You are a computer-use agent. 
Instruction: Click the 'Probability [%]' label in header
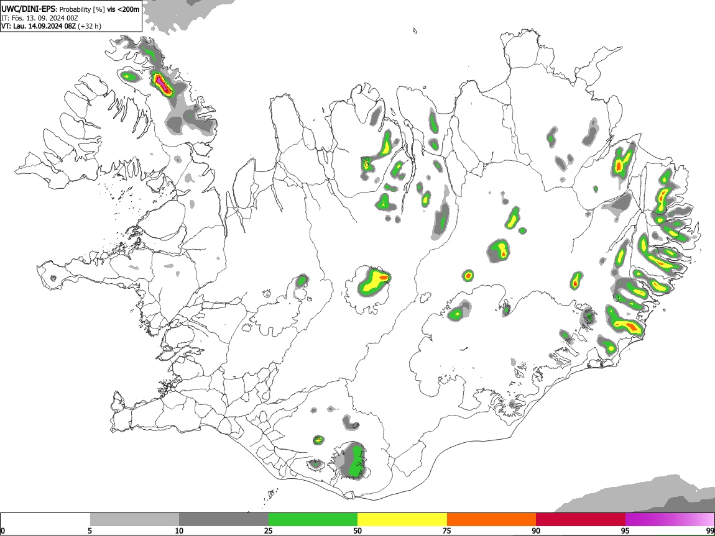(82, 9)
